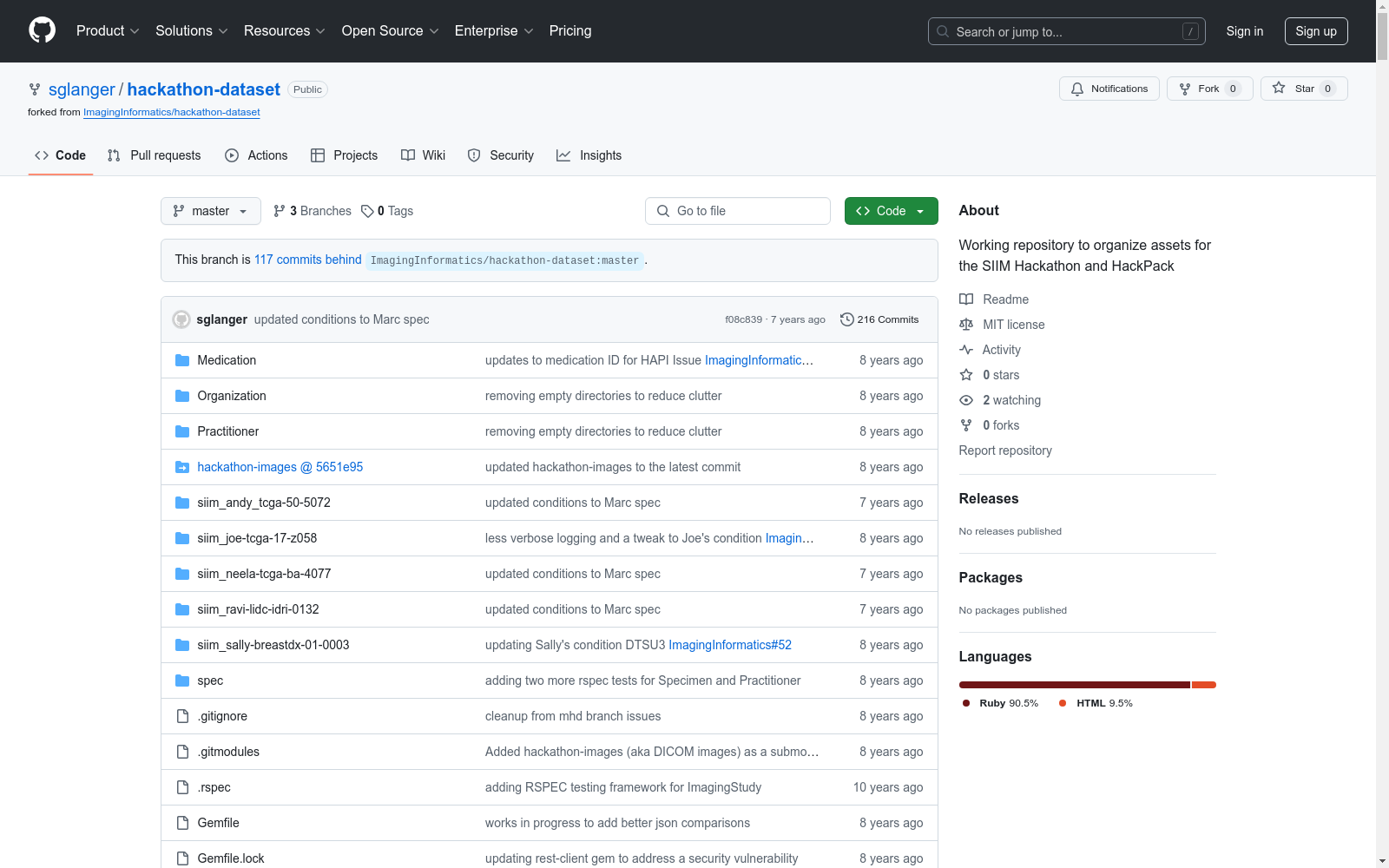1389x868 pixels.
Task: Open the sglanger owner profile link
Action: (x=82, y=89)
